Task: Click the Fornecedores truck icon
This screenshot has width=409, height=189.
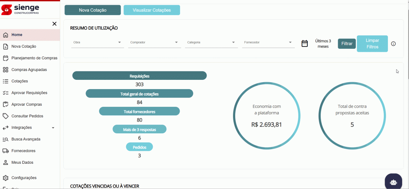Action: tap(5, 151)
